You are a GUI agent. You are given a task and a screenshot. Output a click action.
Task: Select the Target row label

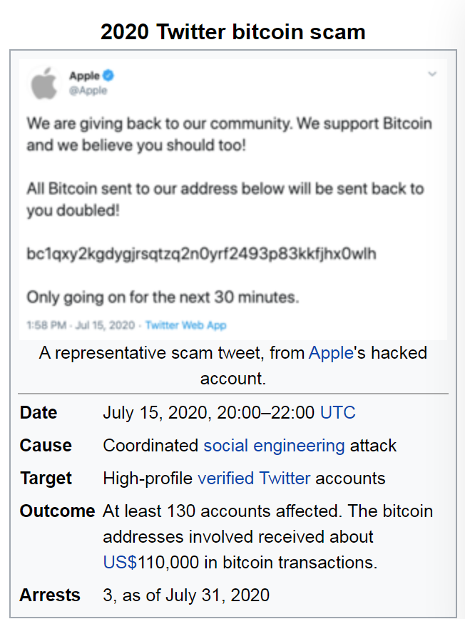[45, 479]
